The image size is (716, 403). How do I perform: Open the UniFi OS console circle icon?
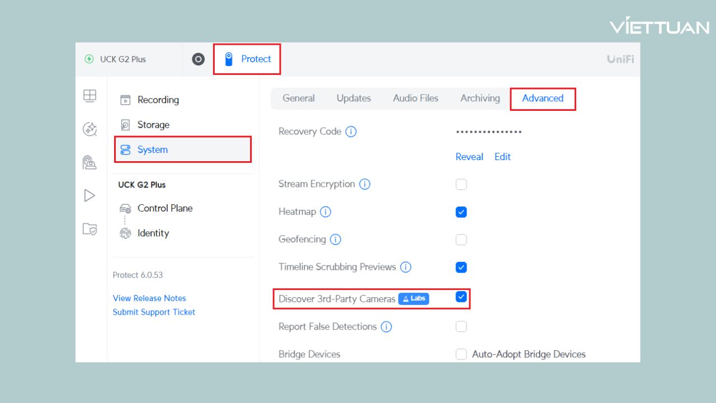click(198, 59)
